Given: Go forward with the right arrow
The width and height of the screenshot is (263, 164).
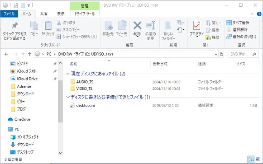Looking at the screenshot, I should point(15,54).
